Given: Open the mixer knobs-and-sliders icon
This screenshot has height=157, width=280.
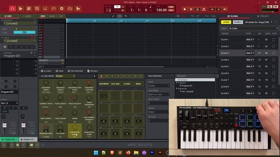Looking at the screenshot, I should point(53,9).
